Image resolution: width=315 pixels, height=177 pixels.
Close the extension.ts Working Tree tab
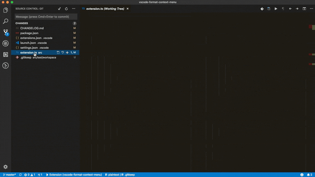coord(127,9)
